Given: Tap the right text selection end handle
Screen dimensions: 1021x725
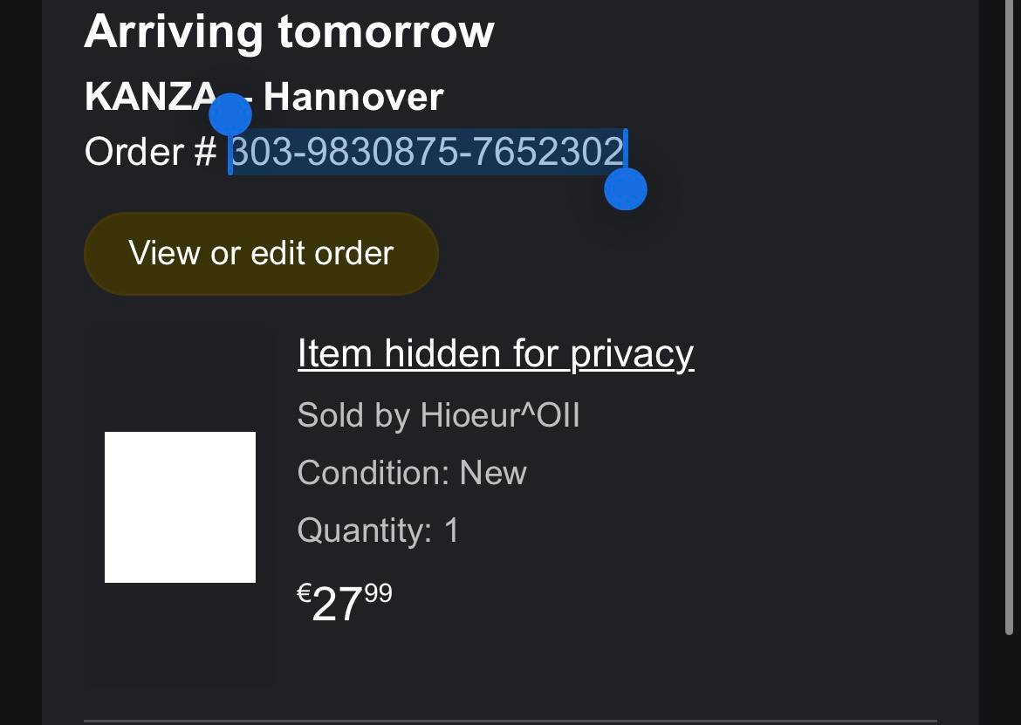Looking at the screenshot, I should (x=626, y=189).
